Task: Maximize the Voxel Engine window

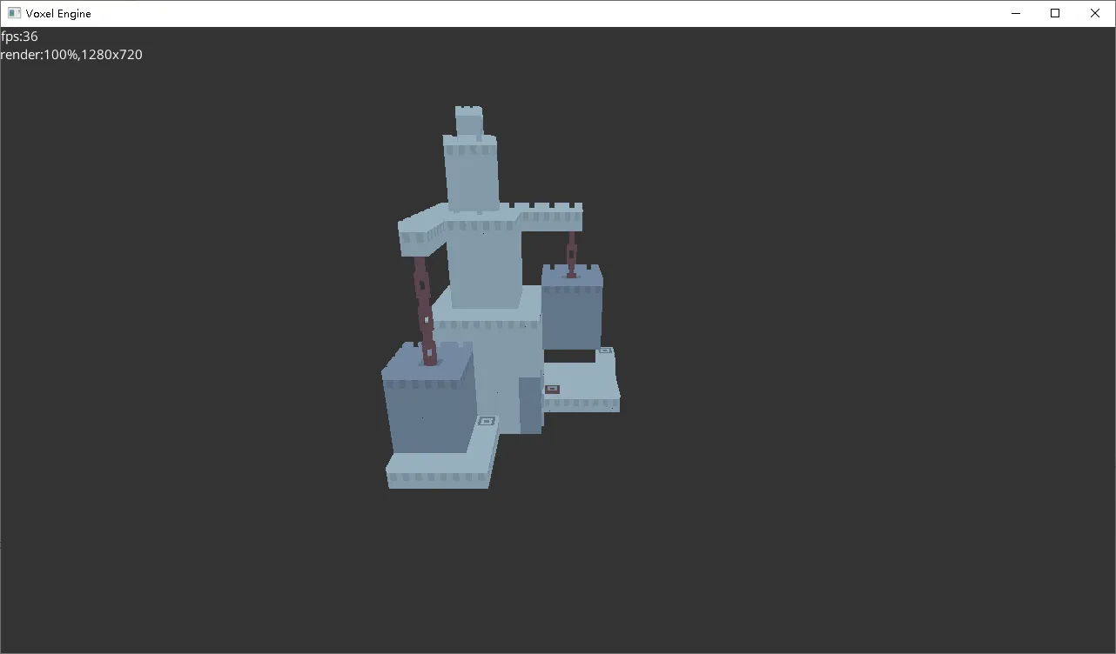Action: click(1055, 13)
